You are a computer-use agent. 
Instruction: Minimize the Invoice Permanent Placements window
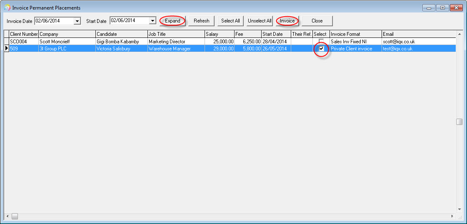[x=429, y=8]
